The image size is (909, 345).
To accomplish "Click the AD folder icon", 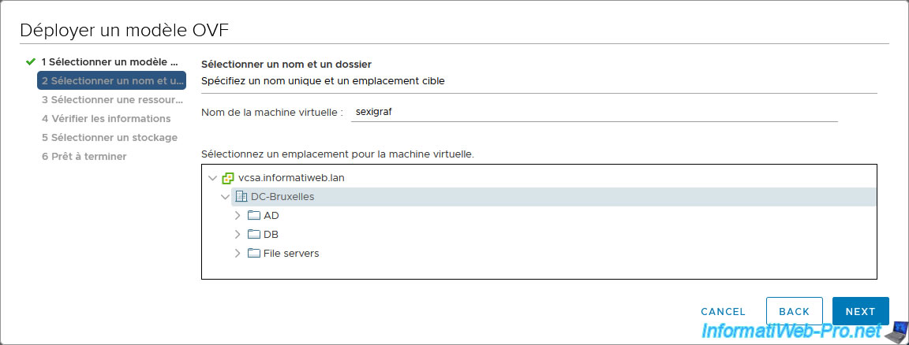I will pyautogui.click(x=253, y=216).
